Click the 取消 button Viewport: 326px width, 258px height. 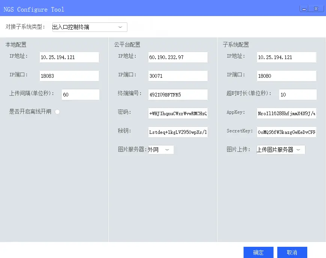coord(292,252)
